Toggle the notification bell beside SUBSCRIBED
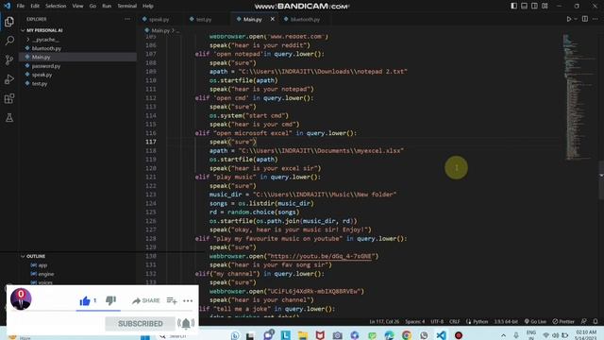 point(186,323)
